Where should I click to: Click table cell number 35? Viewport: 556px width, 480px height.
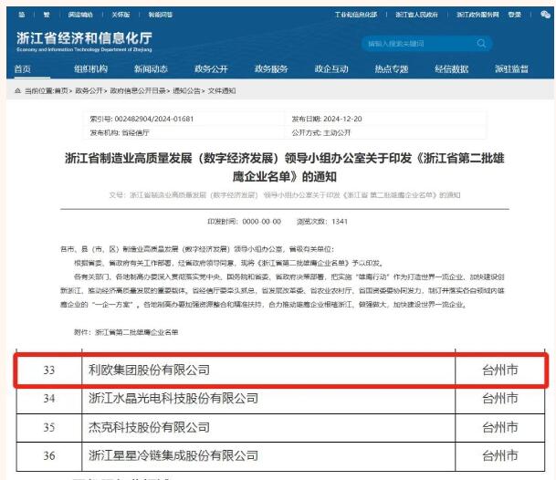49,428
